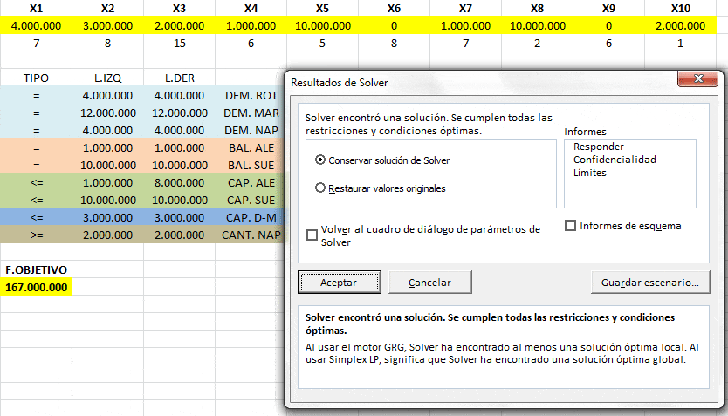Click Guardar escenario button

pyautogui.click(x=650, y=283)
